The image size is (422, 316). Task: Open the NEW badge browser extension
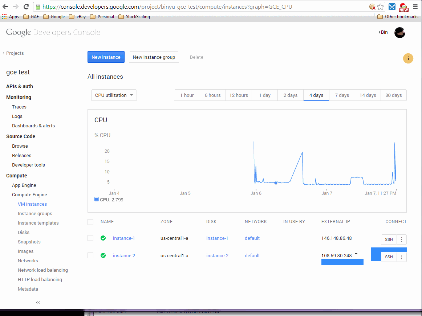pyautogui.click(x=403, y=7)
